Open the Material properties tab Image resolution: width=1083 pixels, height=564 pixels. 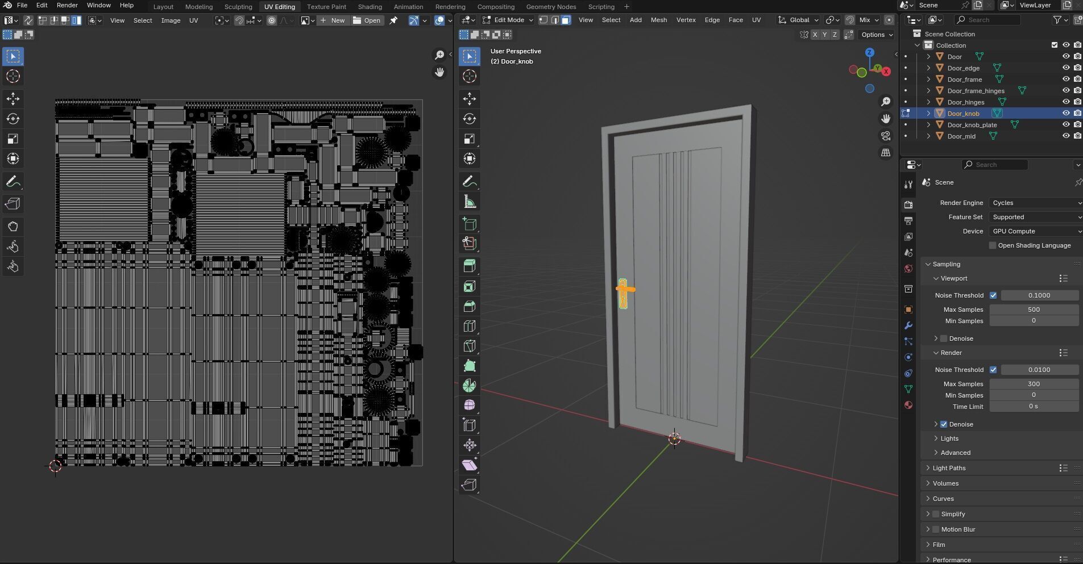point(908,405)
